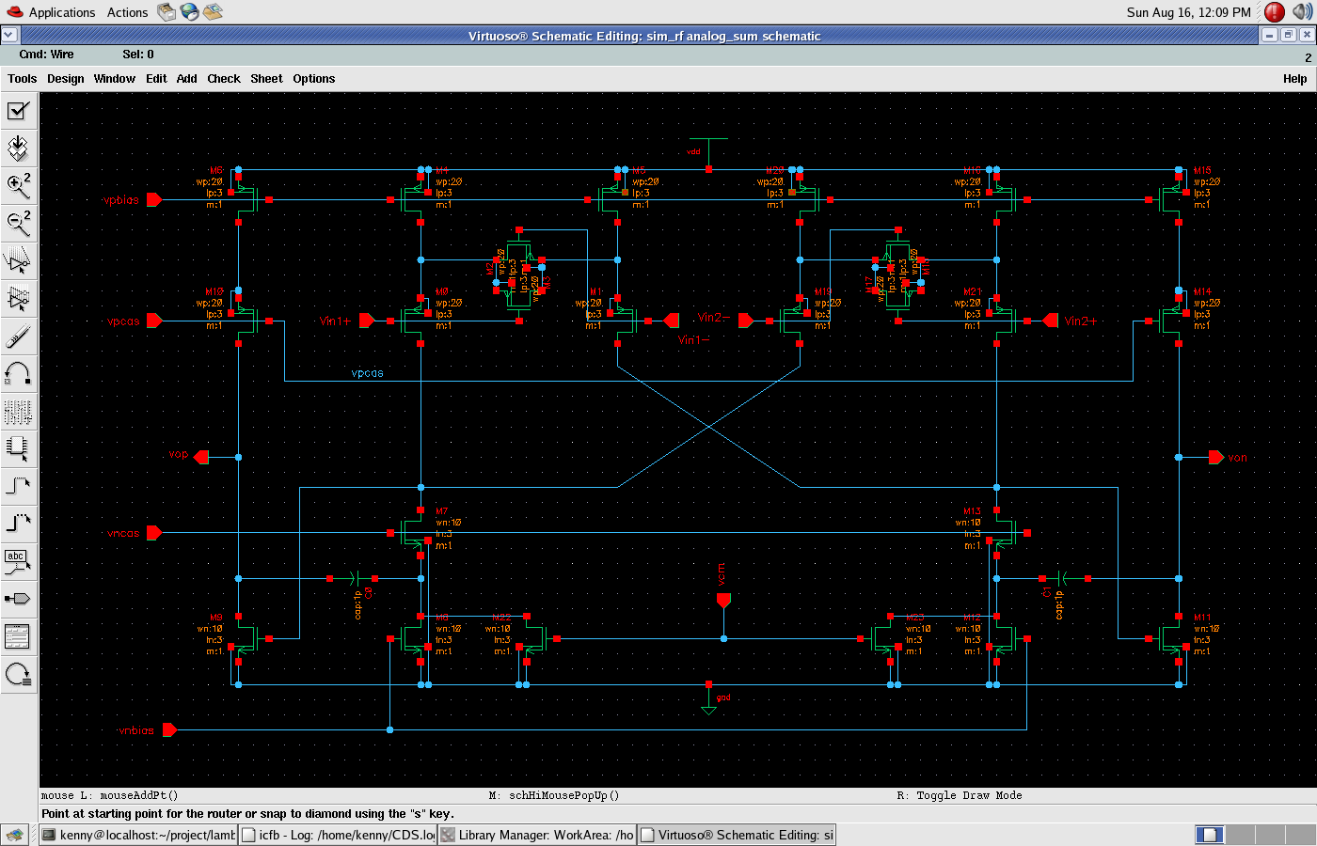Open the window menu arrow in title bar
Viewport: 1317px width, 846px height.
tap(8, 35)
